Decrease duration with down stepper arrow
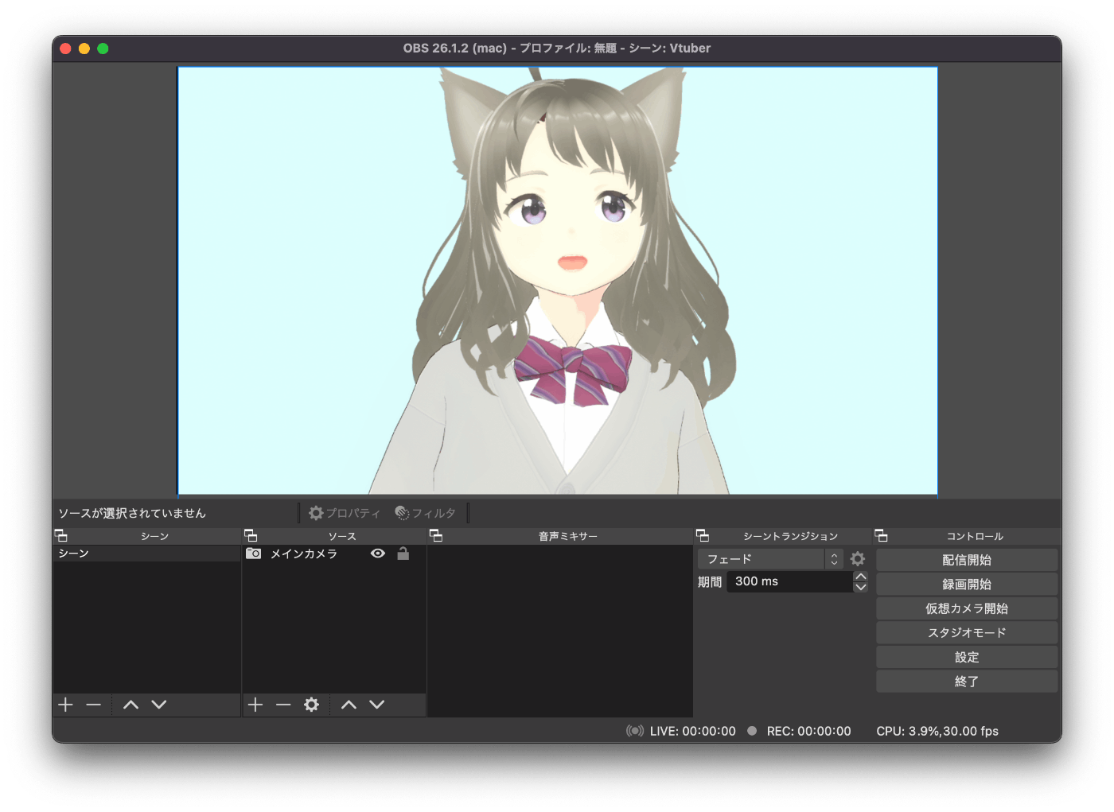This screenshot has width=1114, height=812. tap(860, 587)
